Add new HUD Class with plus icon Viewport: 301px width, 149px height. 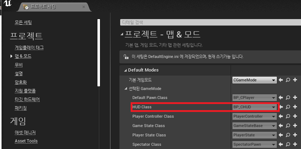(295, 107)
